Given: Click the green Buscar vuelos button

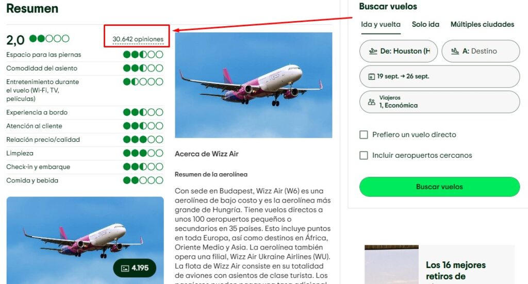Looking at the screenshot, I should [439, 187].
